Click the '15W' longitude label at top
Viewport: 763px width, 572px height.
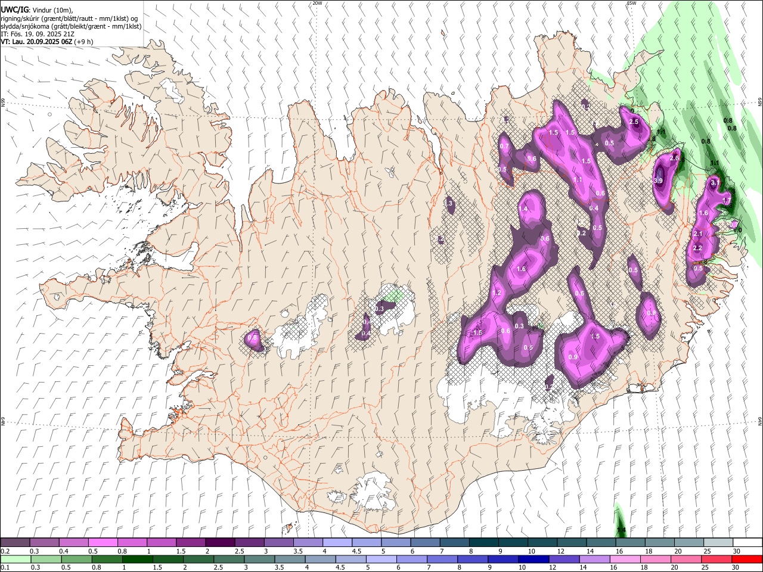pos(631,3)
